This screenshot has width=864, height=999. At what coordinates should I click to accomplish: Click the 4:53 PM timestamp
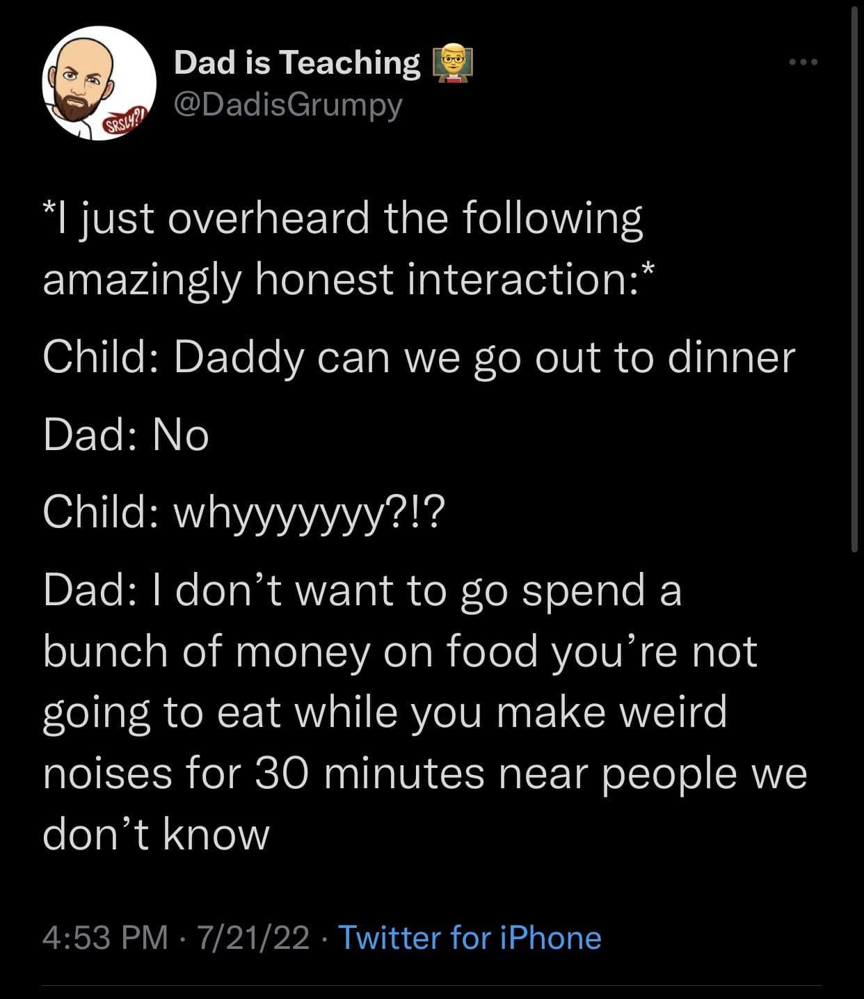coord(105,937)
